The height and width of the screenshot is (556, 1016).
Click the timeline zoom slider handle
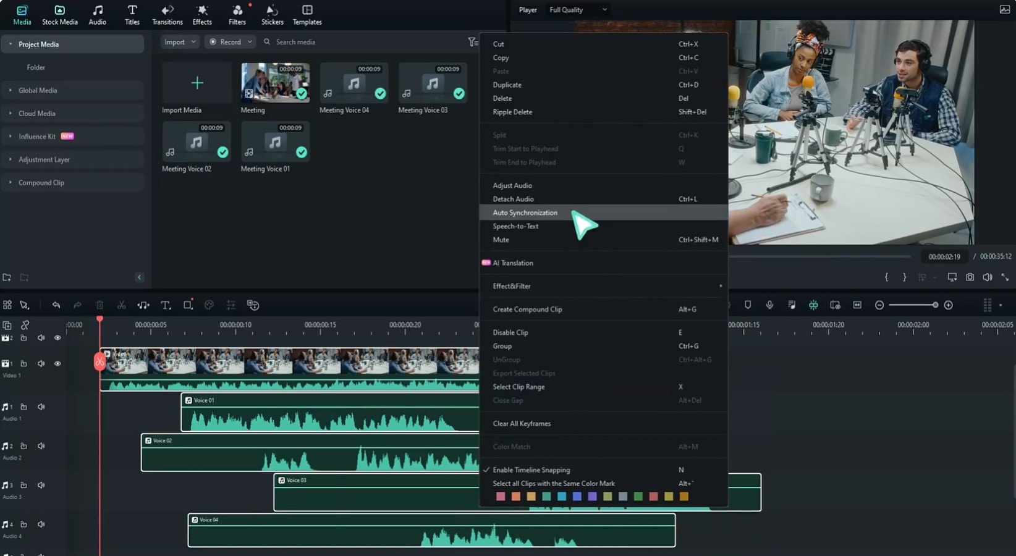coord(935,305)
